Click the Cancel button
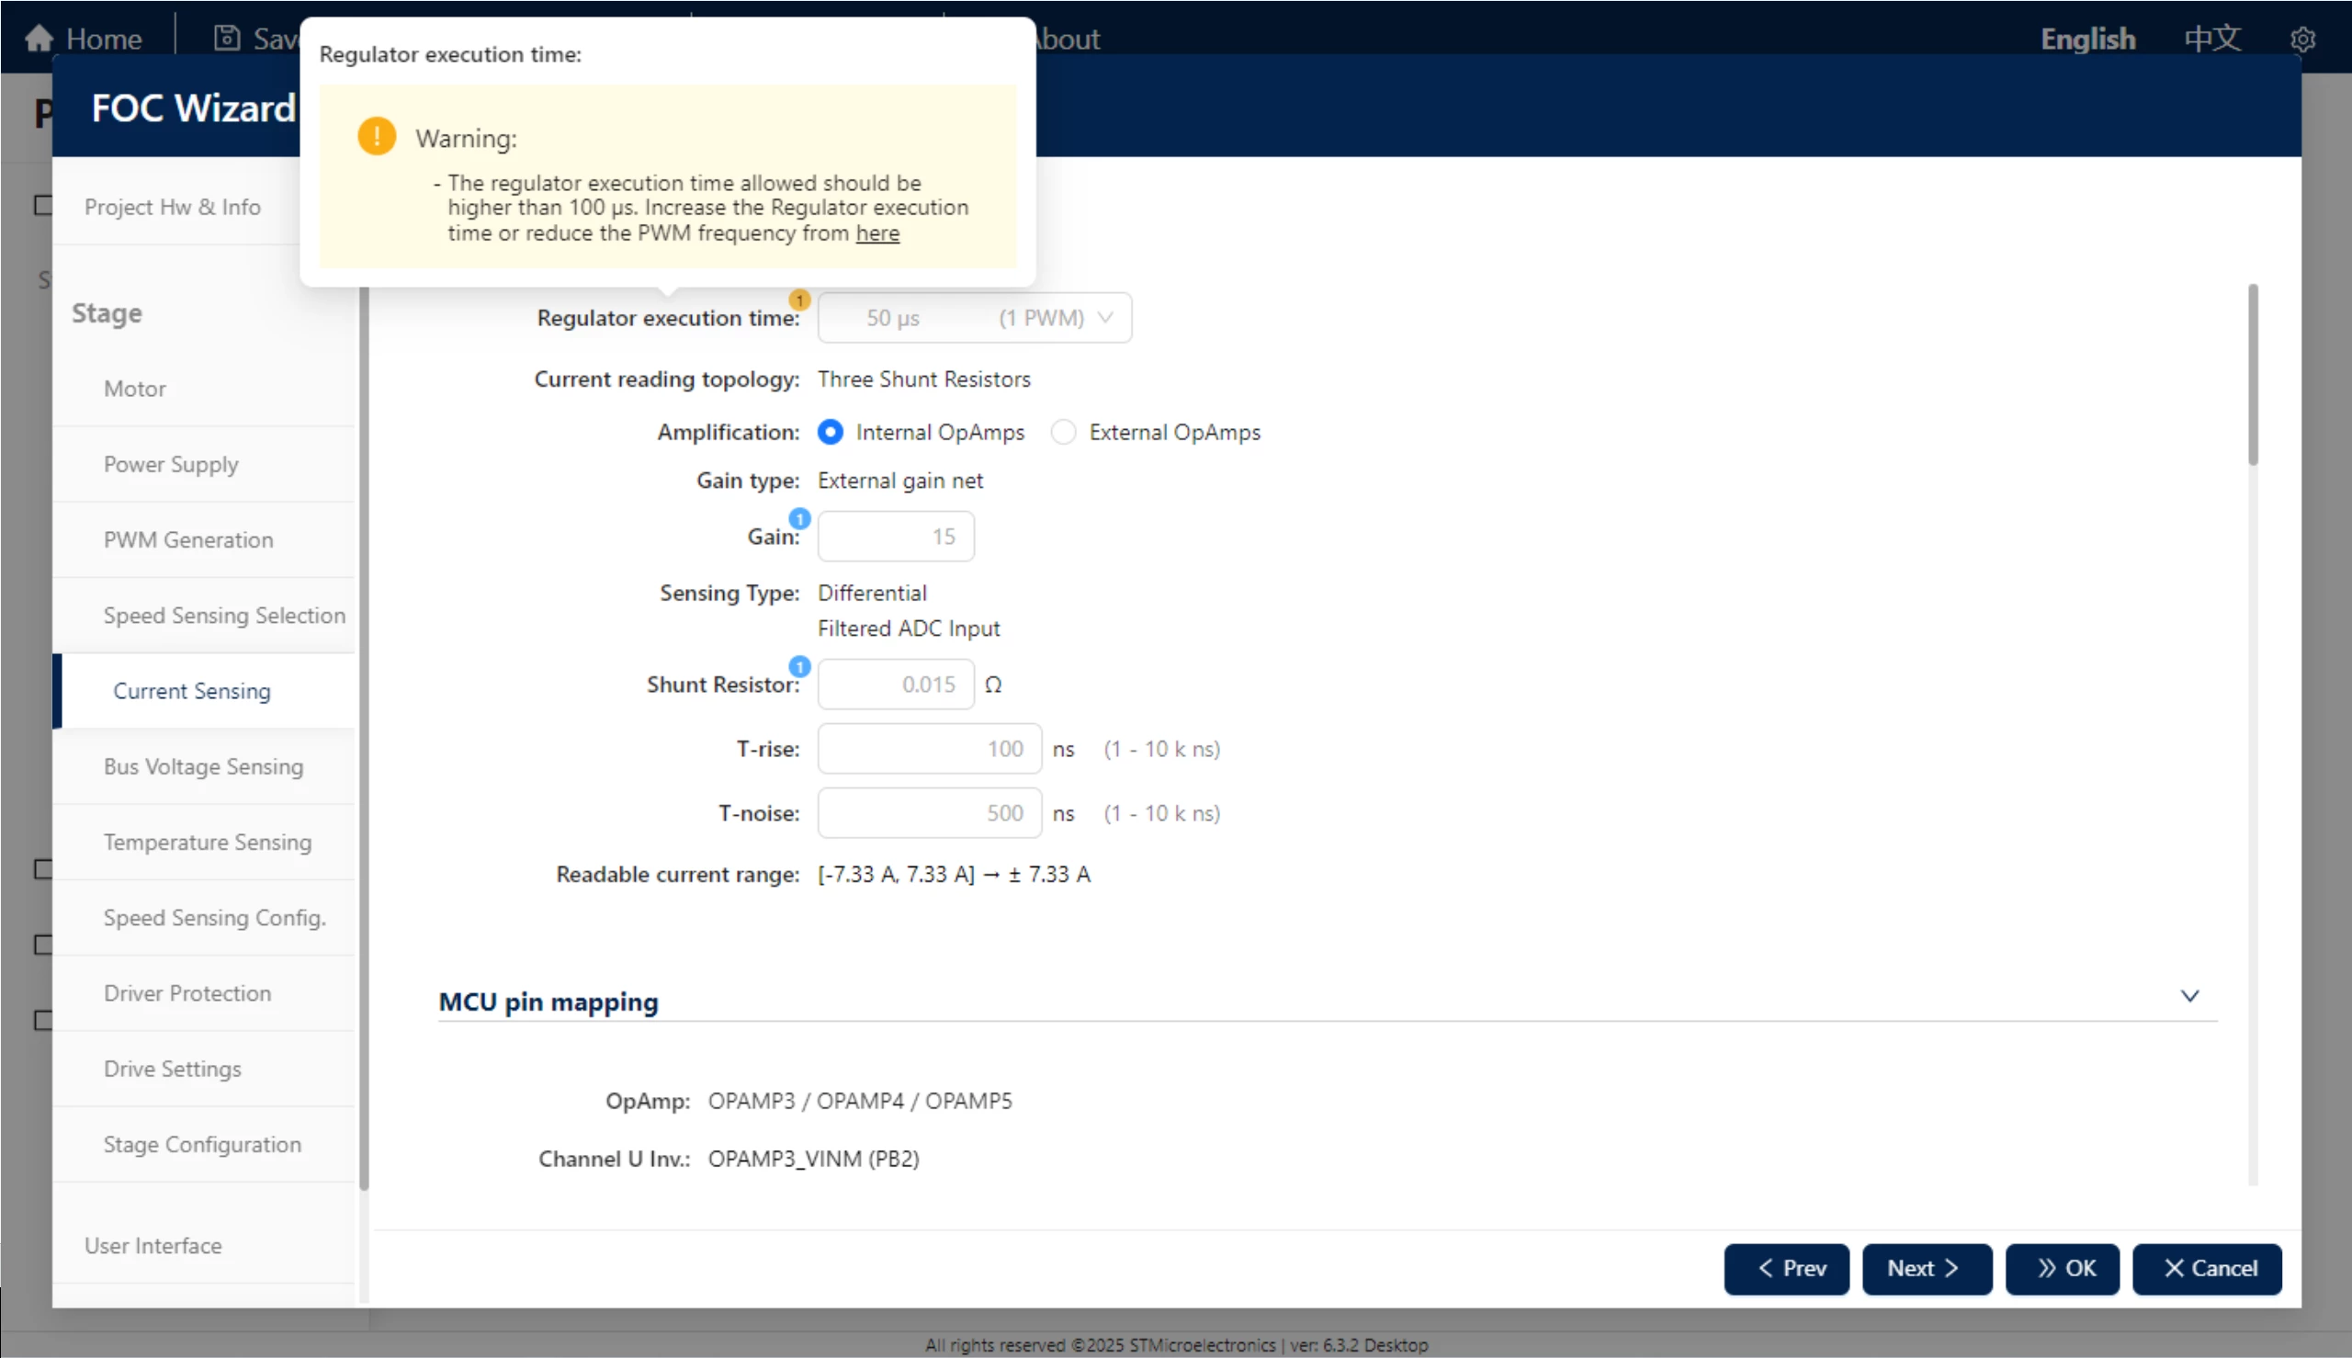The width and height of the screenshot is (2352, 1358). pyautogui.click(x=2207, y=1269)
